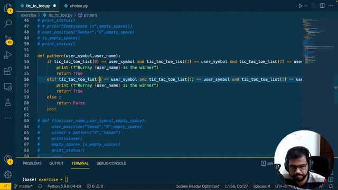Viewport: 338px width, 190px height.
Task: Click line number 56 in gutter
Action: point(26,79)
